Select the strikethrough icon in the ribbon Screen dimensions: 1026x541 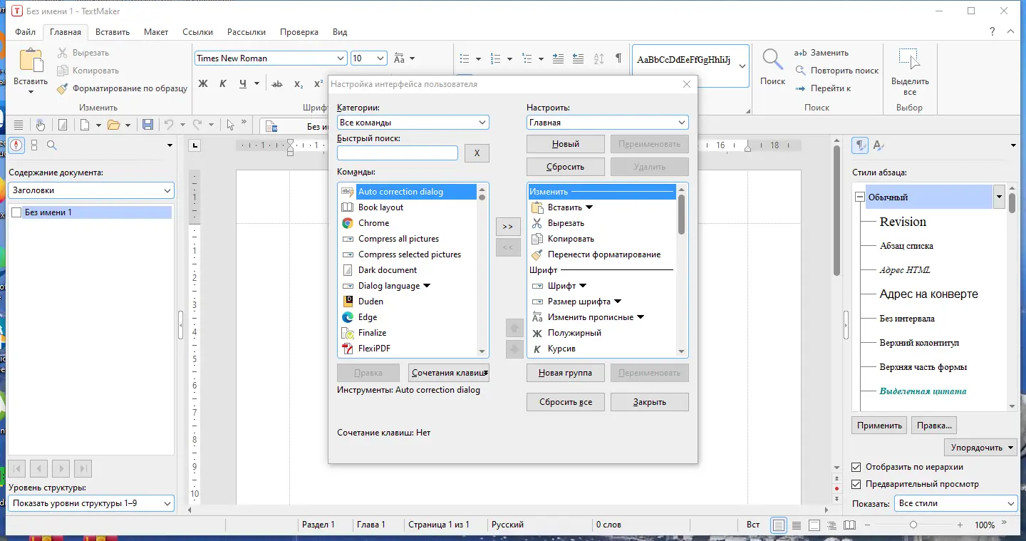tap(277, 83)
